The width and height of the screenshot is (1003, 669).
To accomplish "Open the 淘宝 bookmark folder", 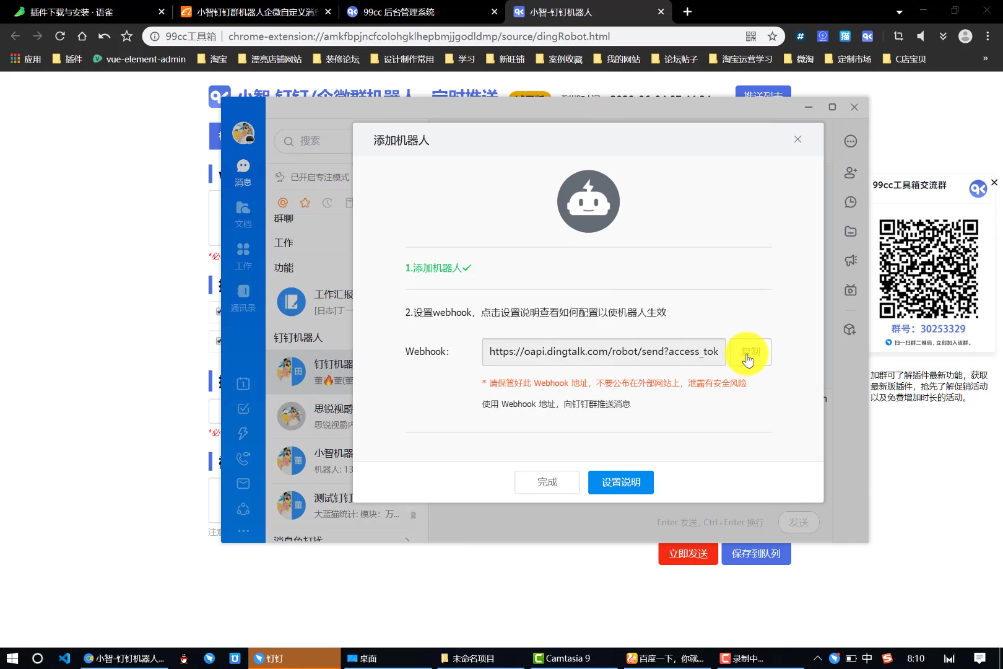I will pos(212,59).
